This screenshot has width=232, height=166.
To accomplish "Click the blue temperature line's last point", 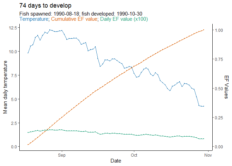I will [204, 106].
